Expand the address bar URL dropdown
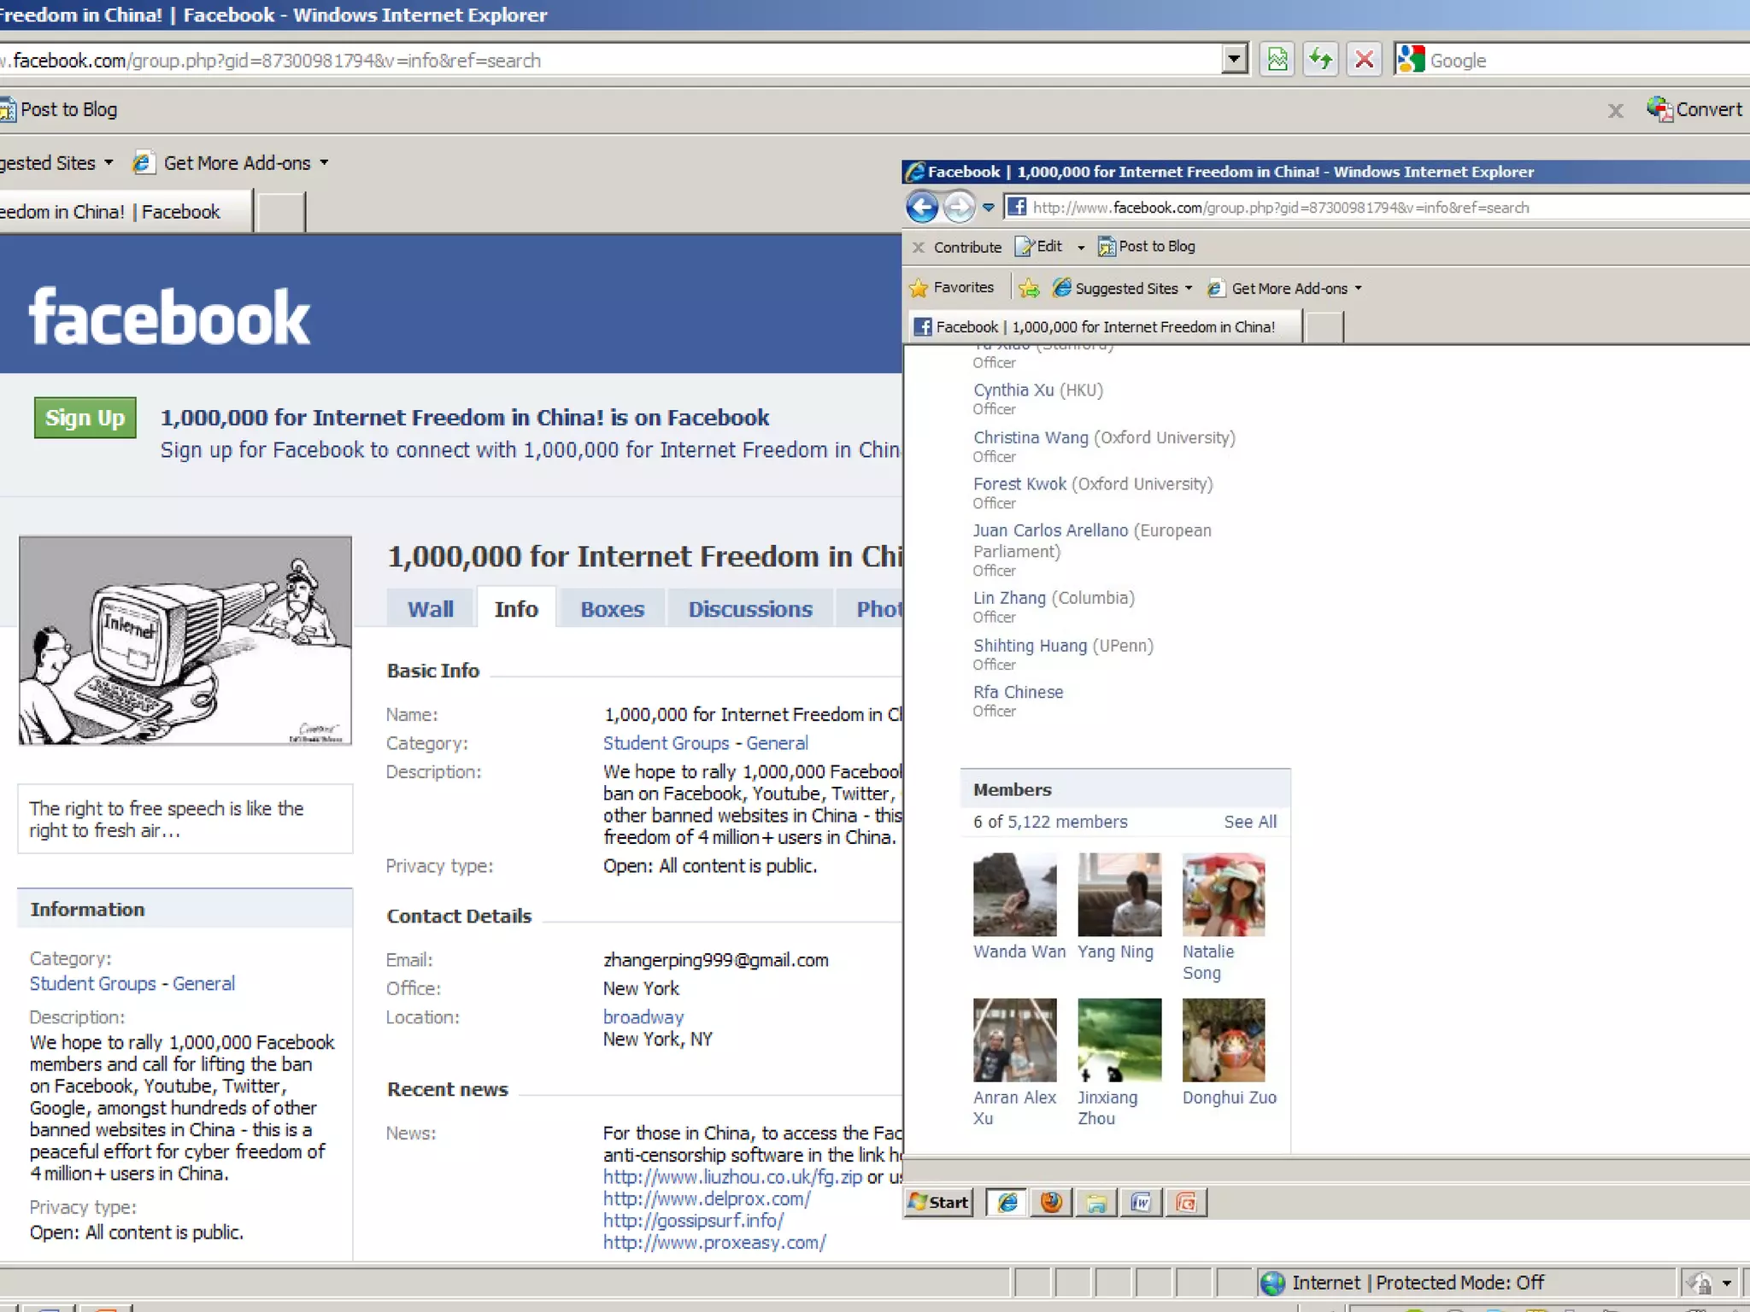This screenshot has width=1750, height=1312. 1233,60
